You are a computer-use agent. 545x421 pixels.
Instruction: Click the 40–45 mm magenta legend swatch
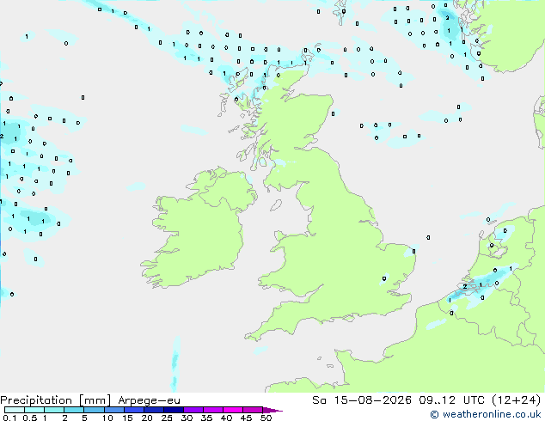click(233, 410)
